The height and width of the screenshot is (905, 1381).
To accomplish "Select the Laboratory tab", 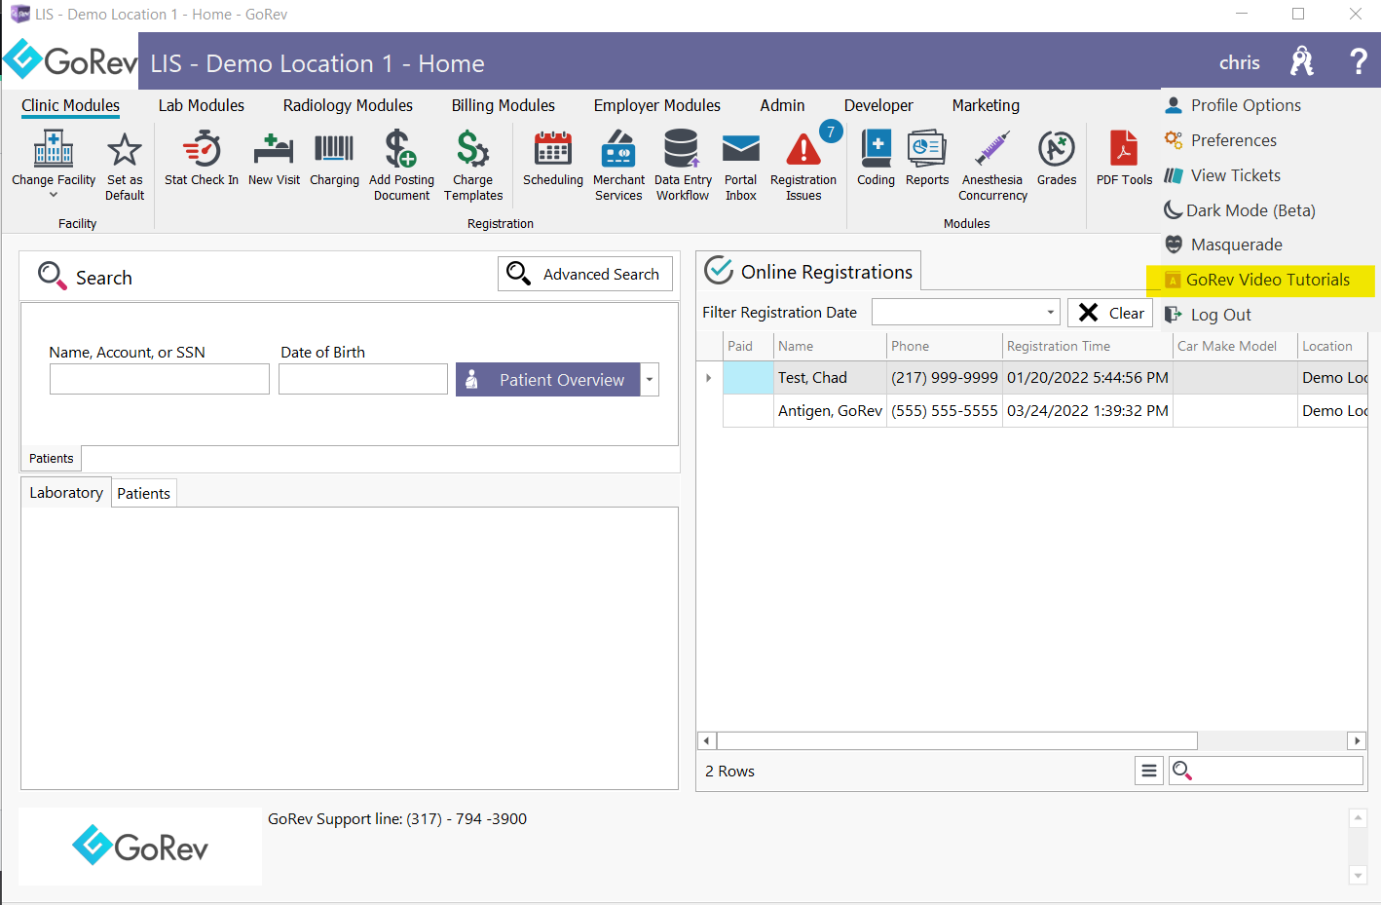I will [x=66, y=493].
